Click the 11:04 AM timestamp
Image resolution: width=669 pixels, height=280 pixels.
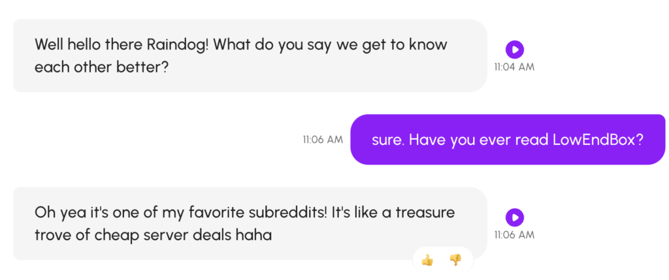click(514, 67)
